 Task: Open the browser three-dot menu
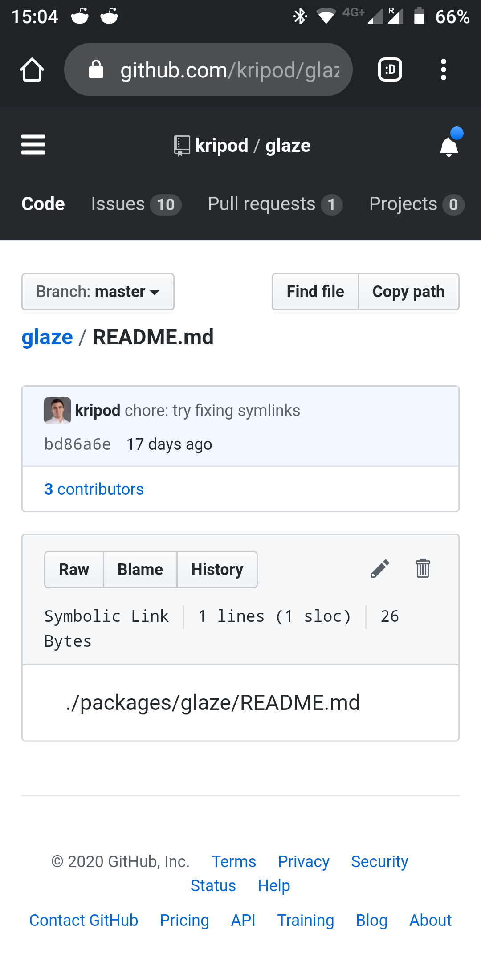tap(443, 69)
